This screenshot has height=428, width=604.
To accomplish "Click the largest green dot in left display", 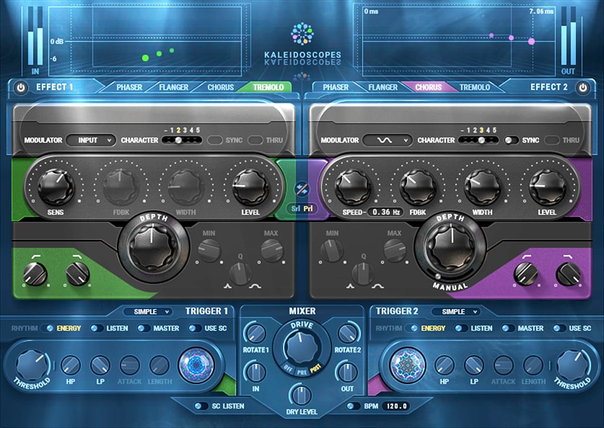I will click(145, 58).
